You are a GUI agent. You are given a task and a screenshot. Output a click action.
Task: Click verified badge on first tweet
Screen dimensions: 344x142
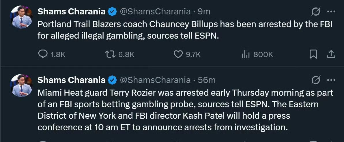tap(112, 12)
